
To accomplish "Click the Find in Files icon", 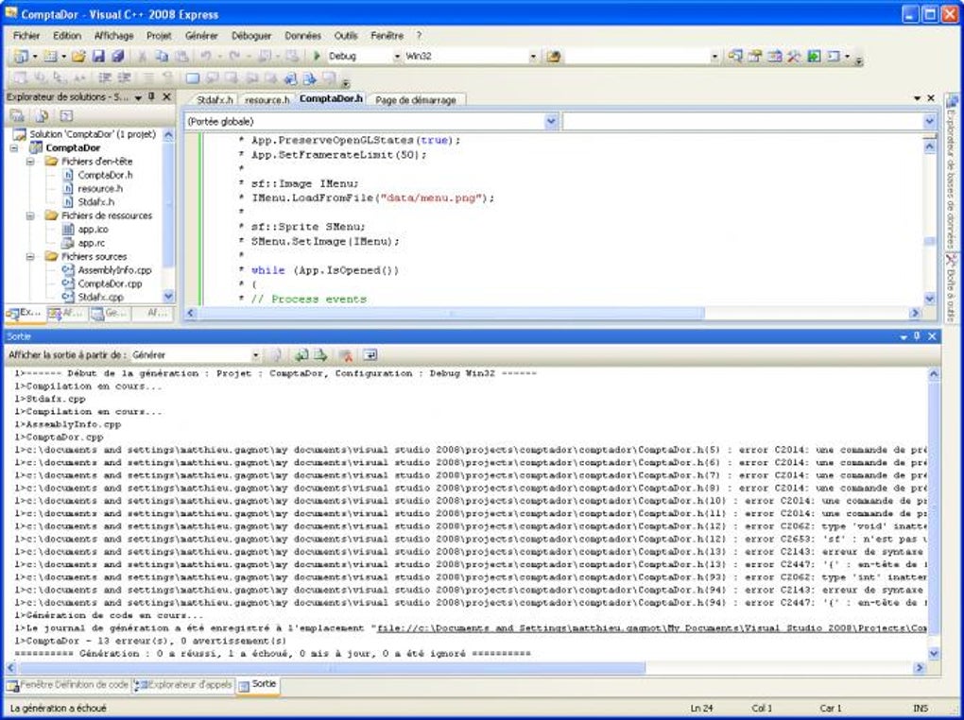I will point(553,57).
